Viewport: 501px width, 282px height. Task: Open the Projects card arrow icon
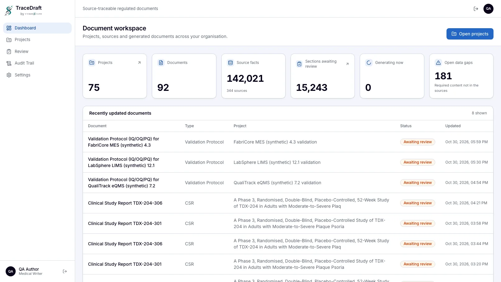[139, 63]
